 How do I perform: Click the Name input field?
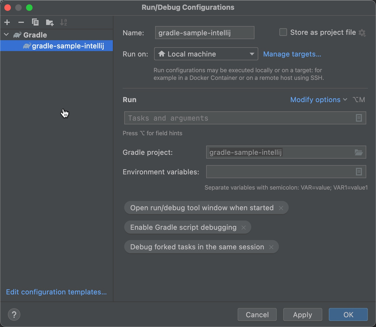pyautogui.click(x=205, y=33)
